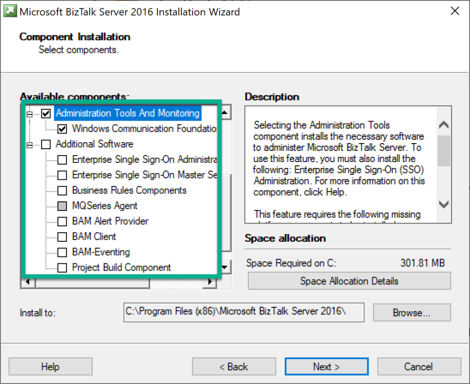Collapse the Additional Software tree node
The image size is (470, 384).
point(28,144)
